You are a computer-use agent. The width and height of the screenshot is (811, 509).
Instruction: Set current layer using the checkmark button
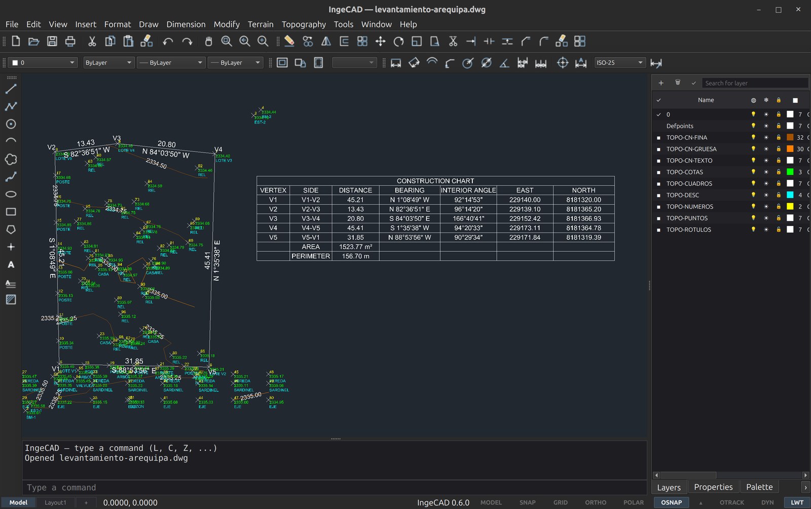pyautogui.click(x=693, y=83)
